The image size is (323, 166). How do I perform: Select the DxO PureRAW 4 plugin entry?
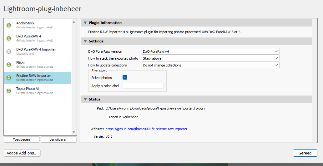click(38, 38)
